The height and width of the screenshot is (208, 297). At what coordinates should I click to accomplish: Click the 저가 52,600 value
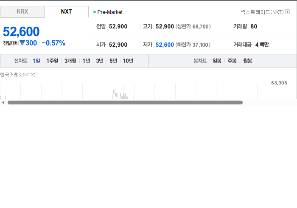pos(165,45)
